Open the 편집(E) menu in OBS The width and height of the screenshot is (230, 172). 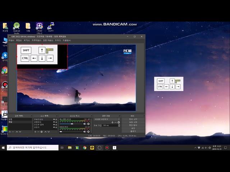pyautogui.click(x=19, y=40)
